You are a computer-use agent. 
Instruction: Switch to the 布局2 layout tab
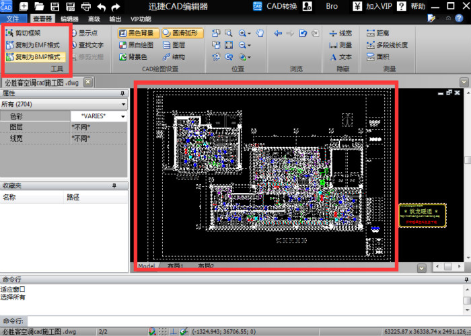(206, 266)
